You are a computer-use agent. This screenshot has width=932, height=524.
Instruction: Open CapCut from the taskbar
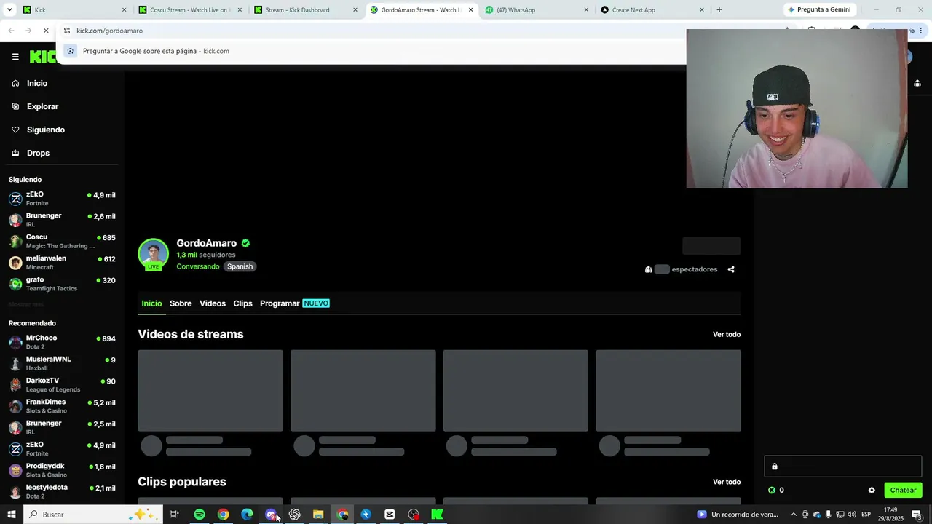pyautogui.click(x=390, y=515)
